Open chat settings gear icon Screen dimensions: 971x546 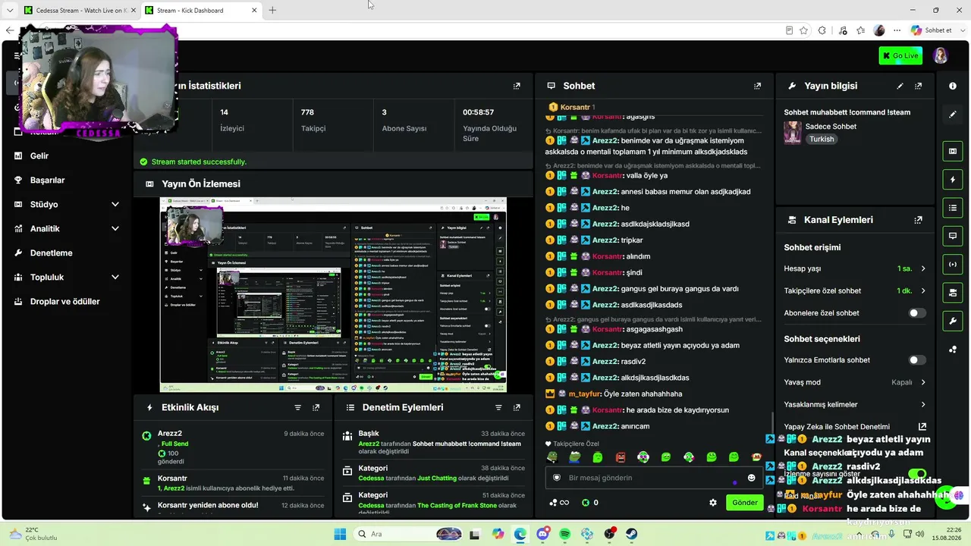click(x=713, y=502)
